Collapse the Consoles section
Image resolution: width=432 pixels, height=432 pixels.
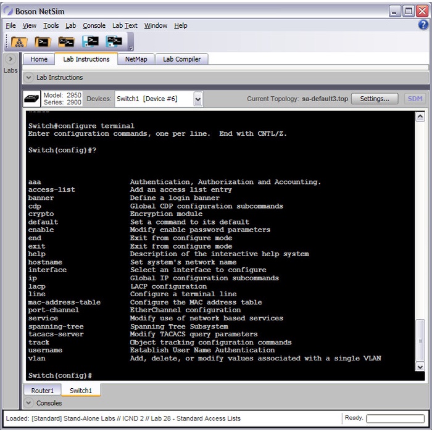(x=29, y=403)
